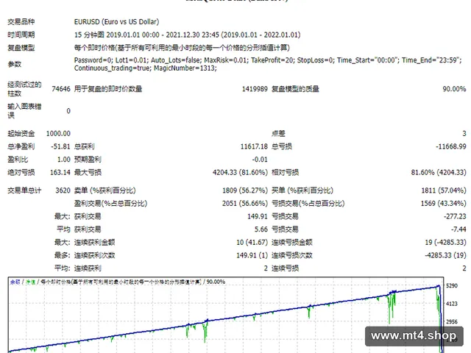Click the label '用于复盘的即时价数量'
The width and height of the screenshot is (471, 353).
pos(108,89)
